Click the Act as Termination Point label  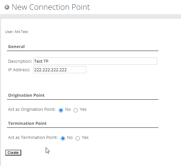point(33,137)
